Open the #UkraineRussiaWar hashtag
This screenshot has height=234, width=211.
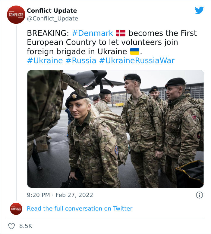tap(137, 60)
